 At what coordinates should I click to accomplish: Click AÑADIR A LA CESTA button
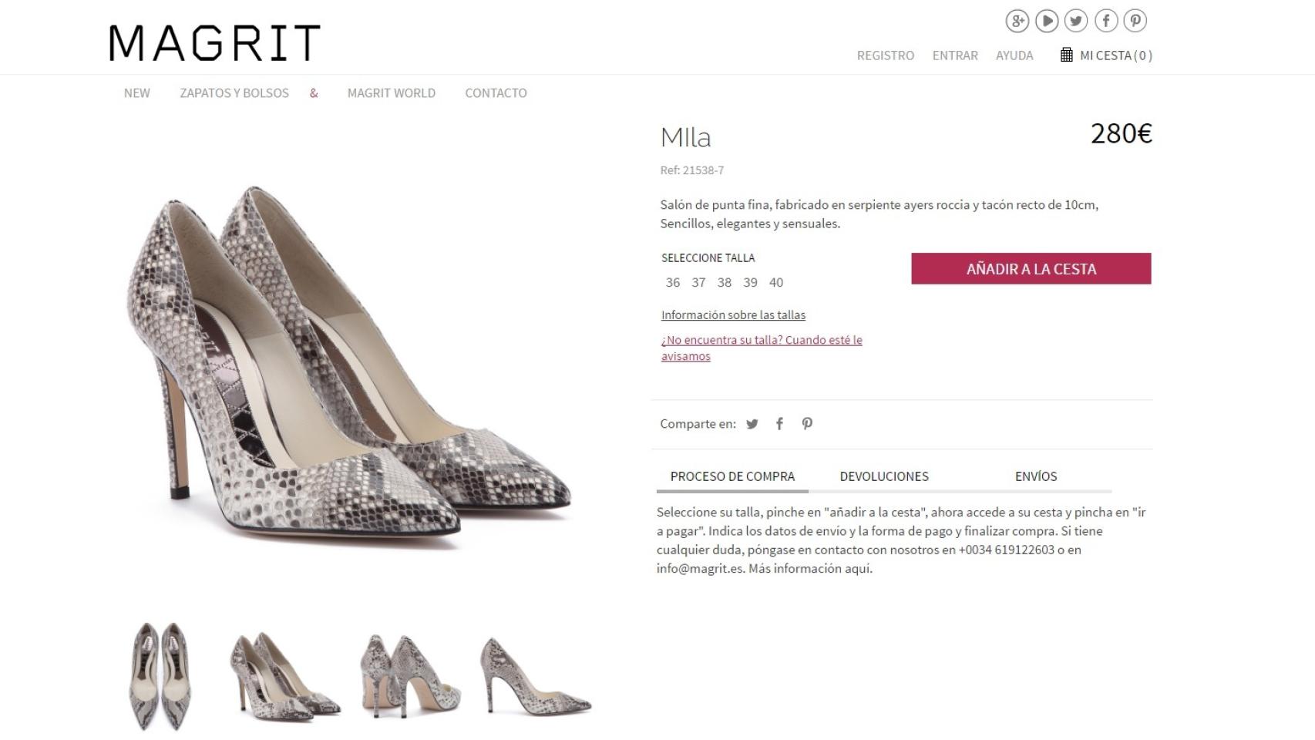1031,269
